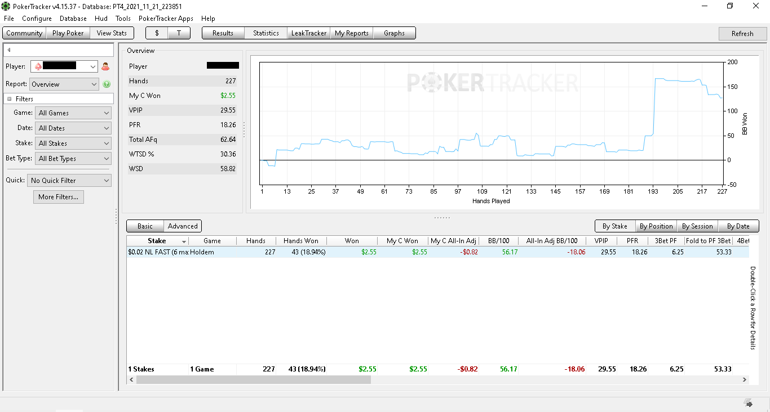The image size is (770, 412).
Task: Sort by the BB/100 column header
Action: pyautogui.click(x=498, y=241)
